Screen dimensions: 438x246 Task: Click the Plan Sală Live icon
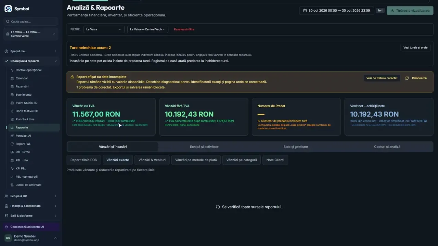(12, 119)
